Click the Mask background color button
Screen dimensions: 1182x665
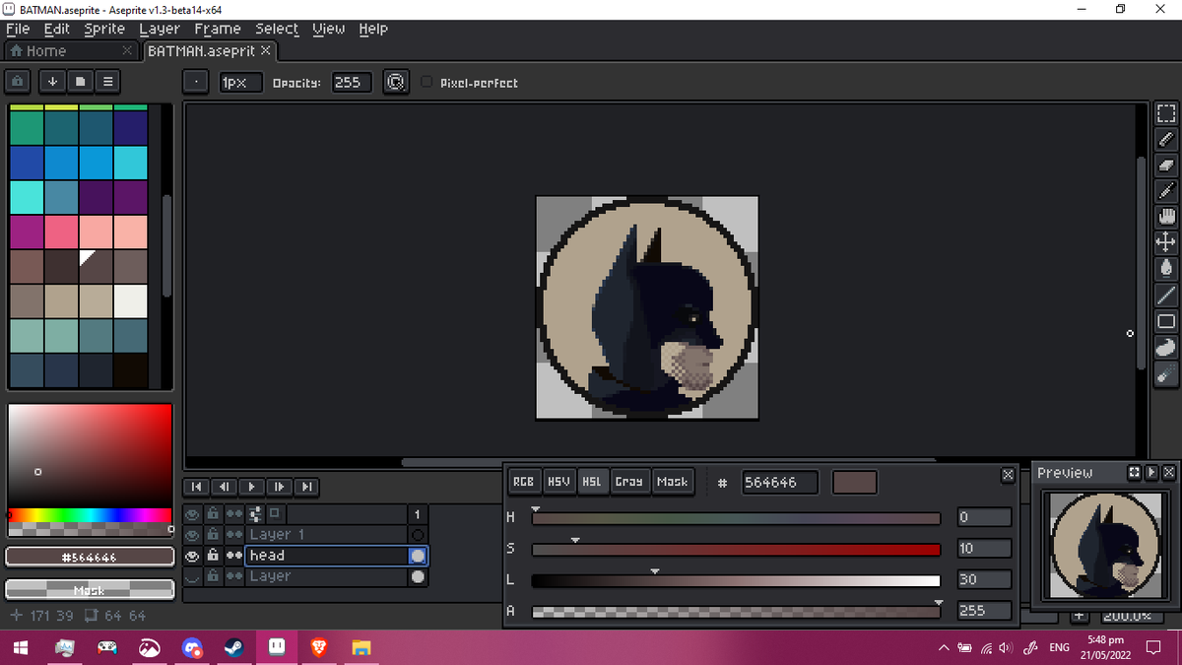tap(90, 589)
